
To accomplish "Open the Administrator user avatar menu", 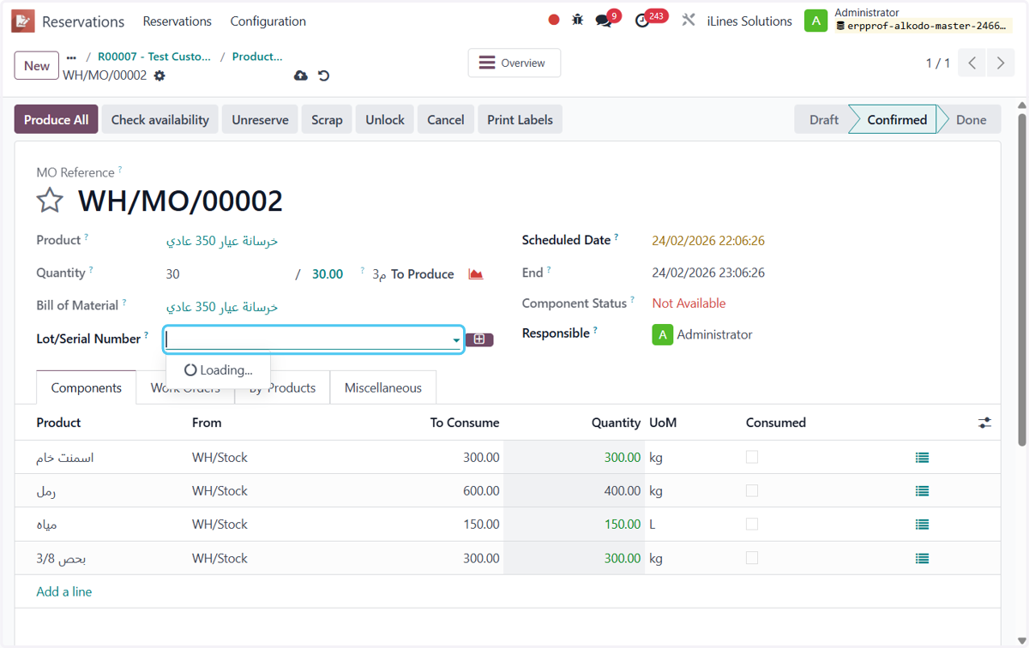I will [x=815, y=21].
